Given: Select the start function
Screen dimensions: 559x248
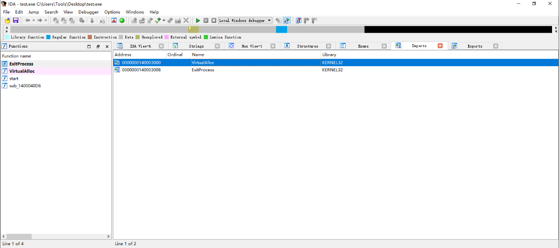Looking at the screenshot, I should 56,79.
